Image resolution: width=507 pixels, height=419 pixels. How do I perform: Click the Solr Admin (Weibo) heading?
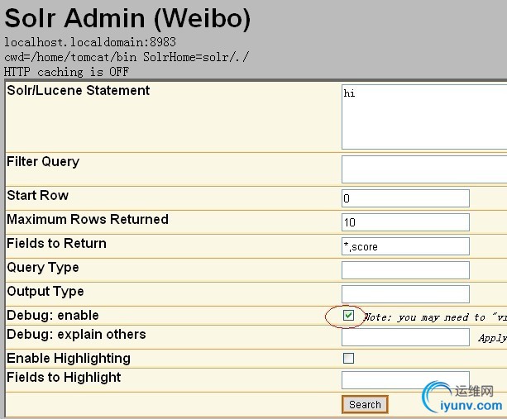(127, 19)
